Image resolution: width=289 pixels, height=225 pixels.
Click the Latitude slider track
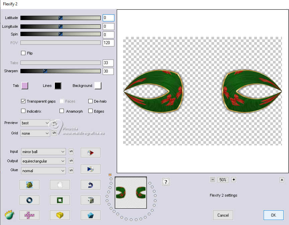pos(61,18)
